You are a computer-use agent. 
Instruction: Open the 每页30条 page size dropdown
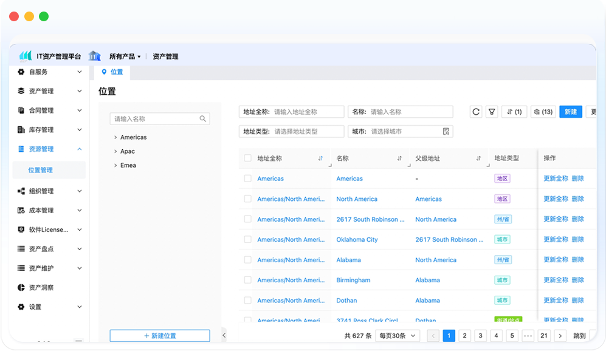(398, 336)
